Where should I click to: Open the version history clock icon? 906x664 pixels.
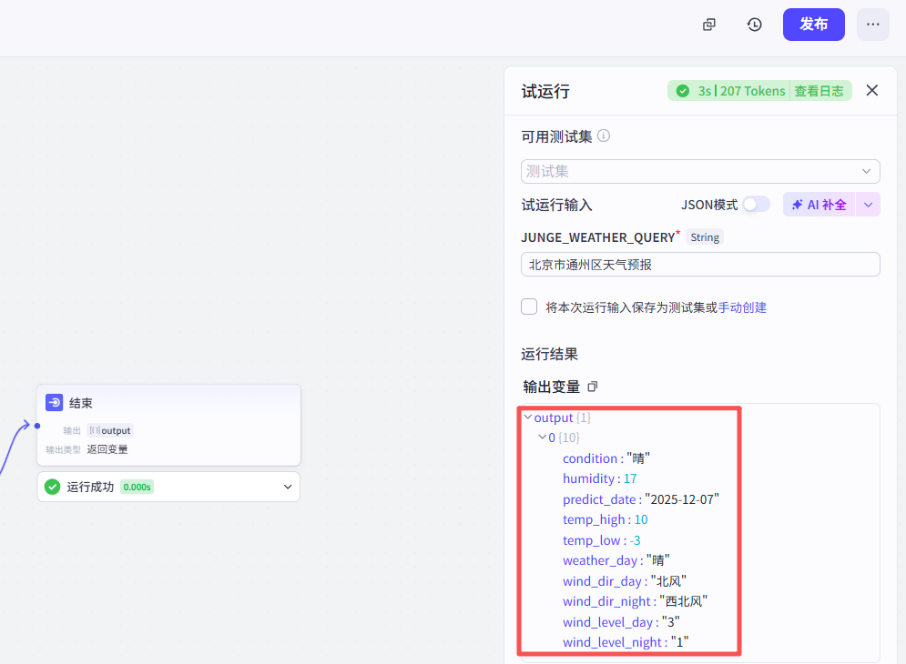pyautogui.click(x=754, y=25)
